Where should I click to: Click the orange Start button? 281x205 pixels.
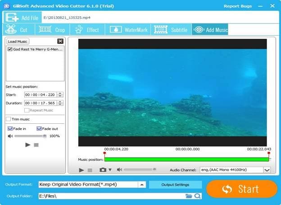[242, 189]
